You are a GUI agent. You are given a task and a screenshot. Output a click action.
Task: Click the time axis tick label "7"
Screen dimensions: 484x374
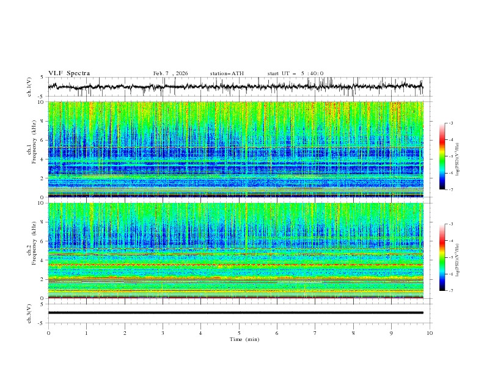coord(315,333)
